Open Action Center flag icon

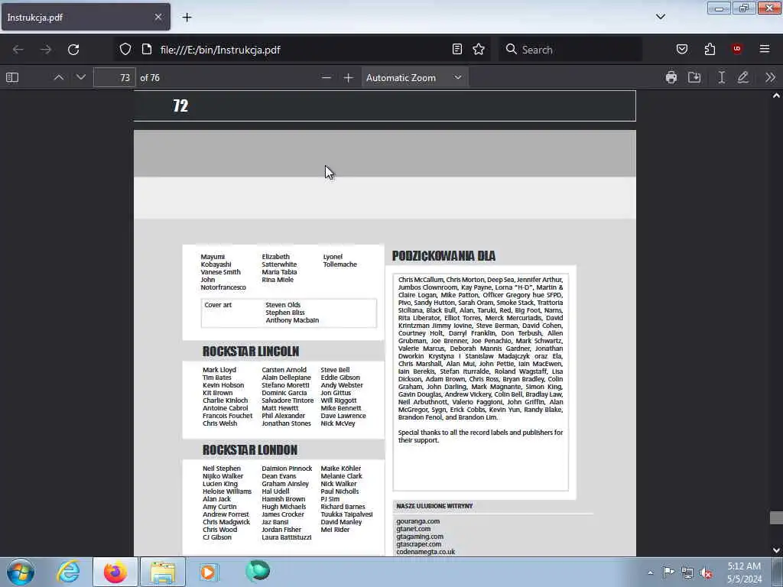tap(668, 572)
